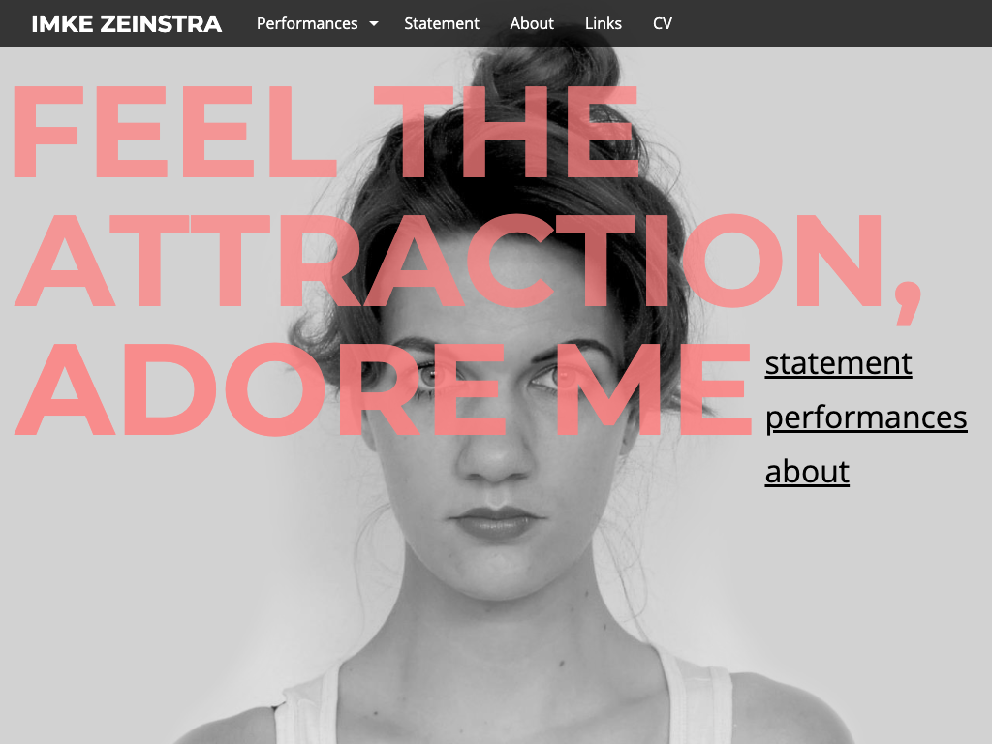Follow the underlined performances link

point(866,418)
